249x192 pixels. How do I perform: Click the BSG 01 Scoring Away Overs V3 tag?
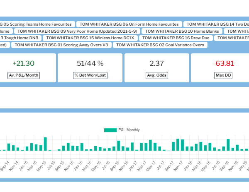coord(61,45)
